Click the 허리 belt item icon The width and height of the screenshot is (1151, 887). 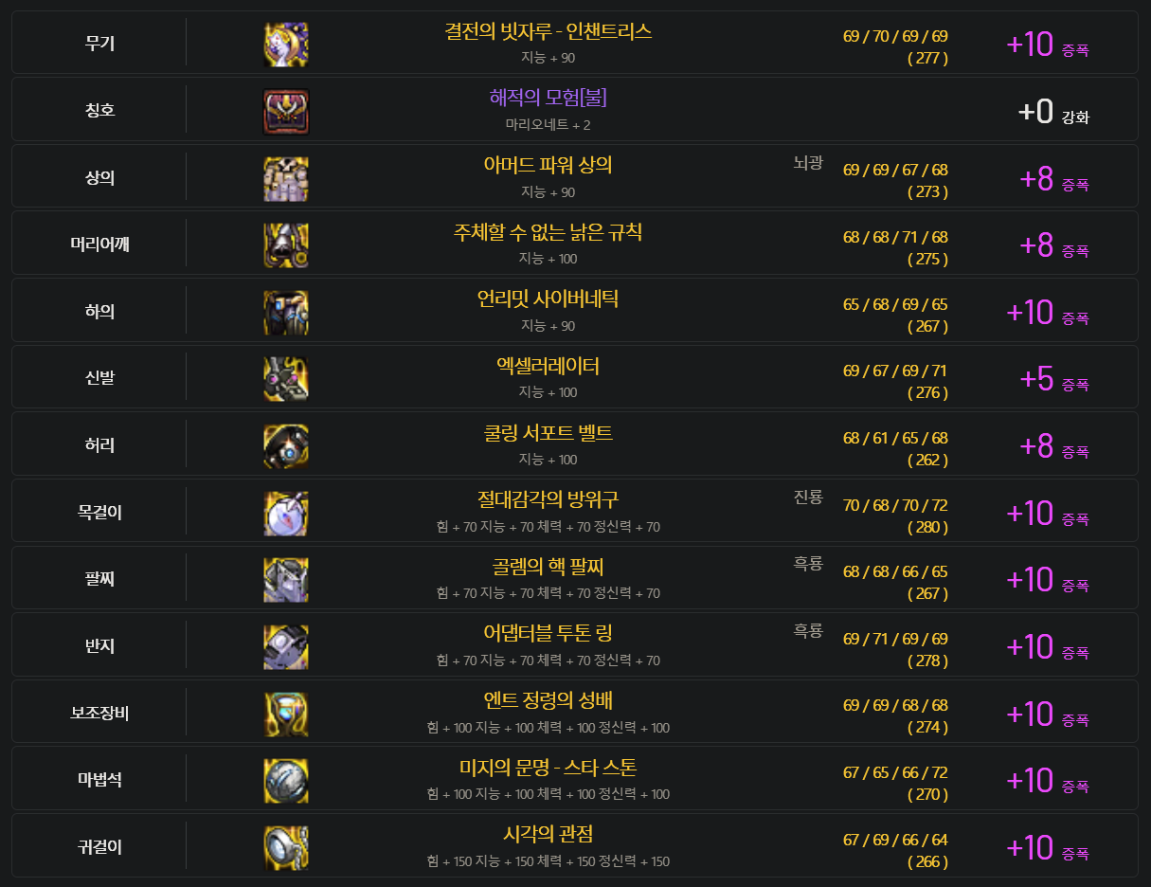(286, 446)
